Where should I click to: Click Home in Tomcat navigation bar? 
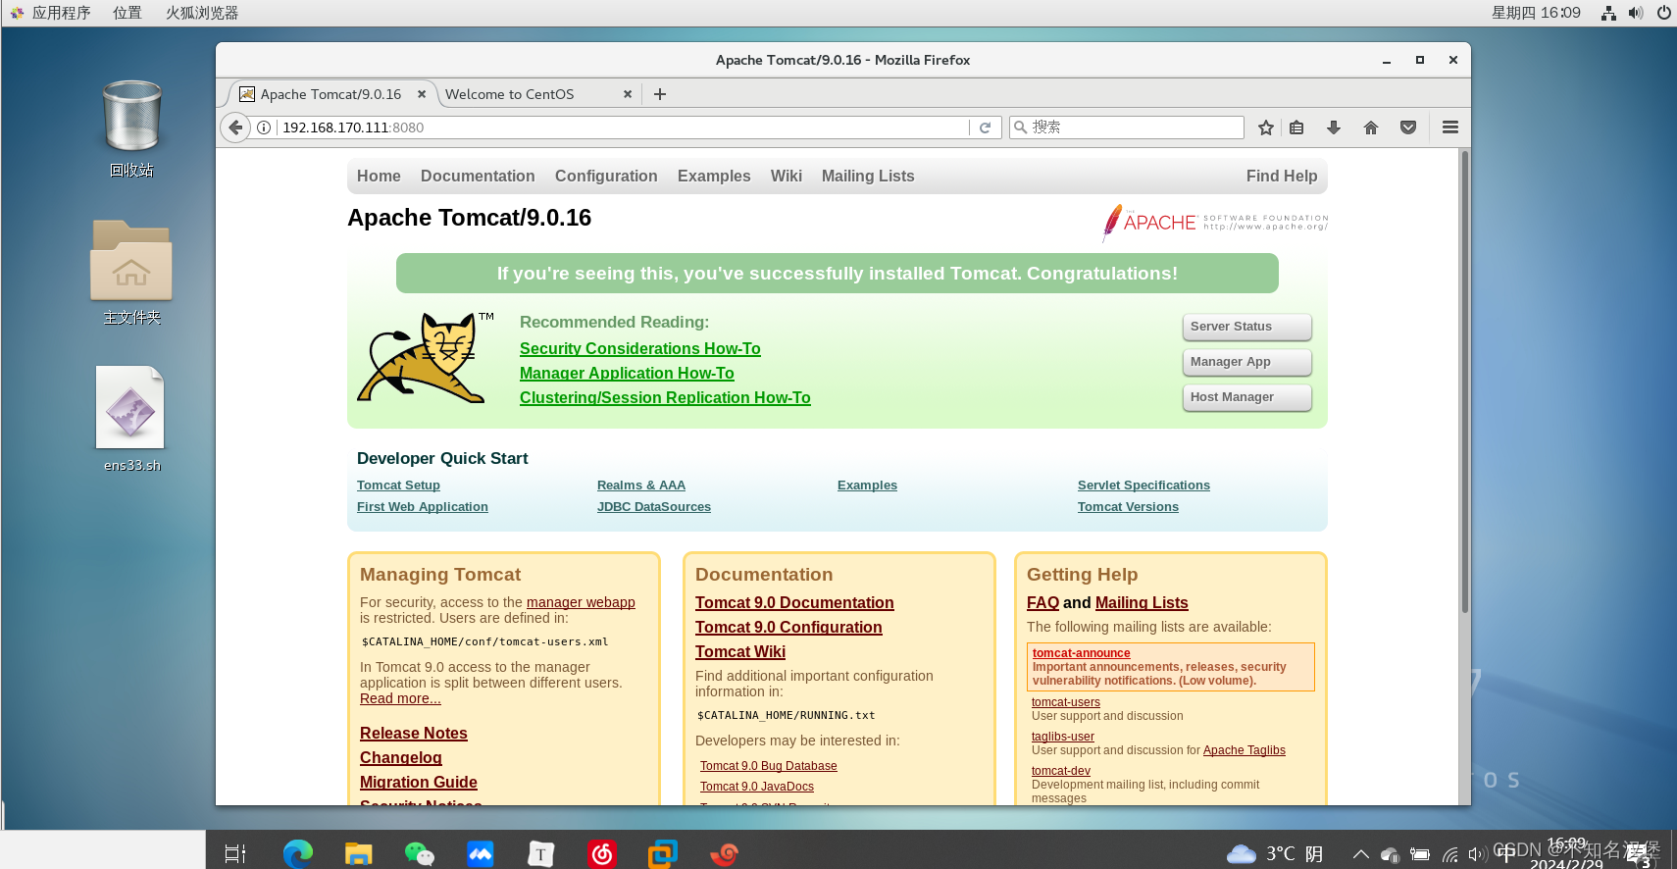click(x=379, y=177)
